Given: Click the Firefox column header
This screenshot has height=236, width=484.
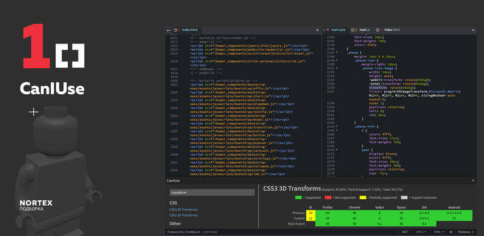Looking at the screenshot, I should pos(327,208).
